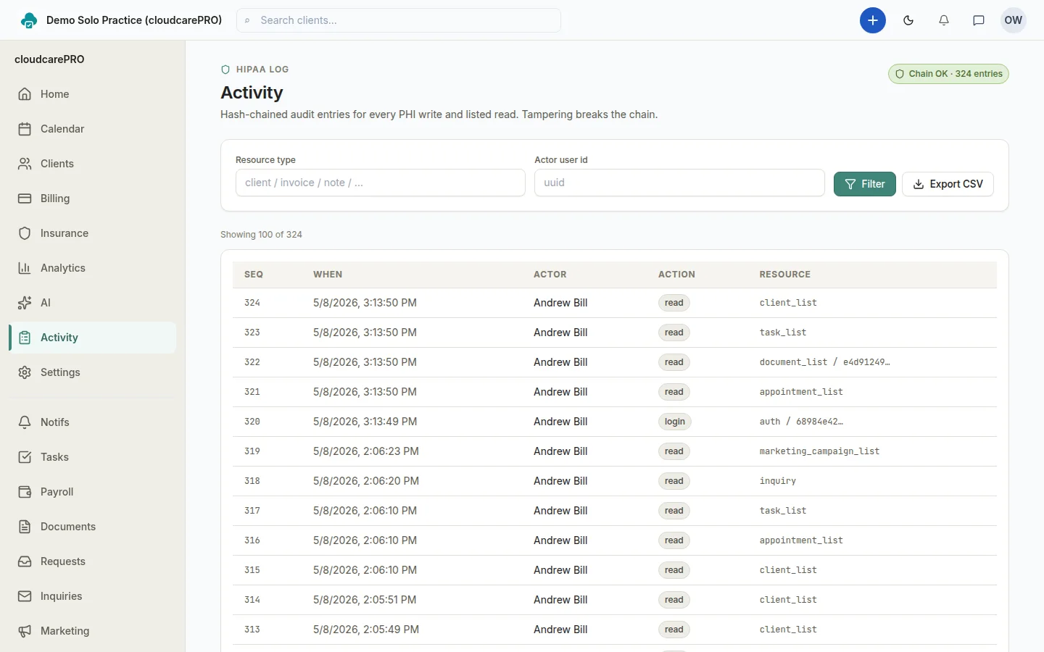The width and height of the screenshot is (1044, 652).
Task: Click the magnifier icon in the search box
Action: [x=247, y=20]
